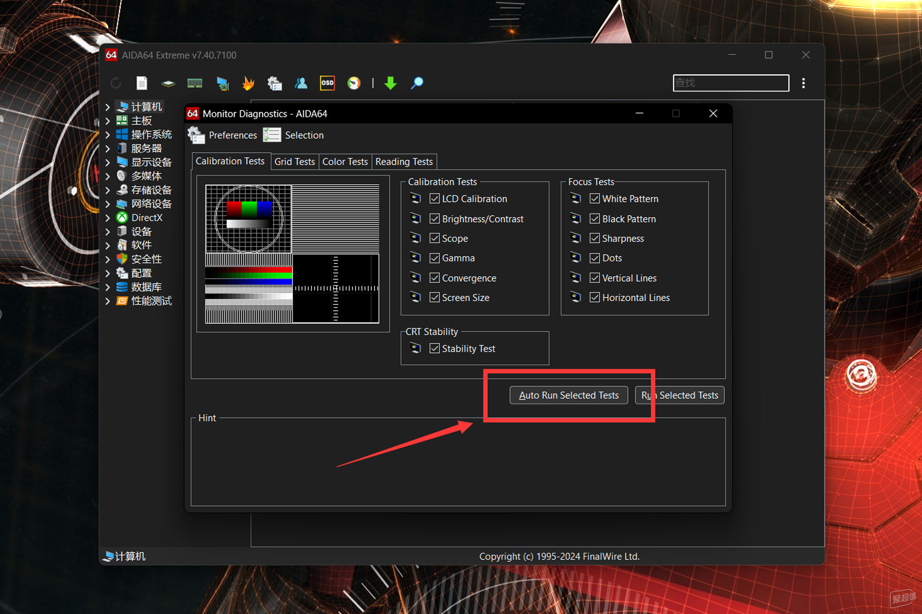Toggle the Gamma checkbox

coord(435,258)
